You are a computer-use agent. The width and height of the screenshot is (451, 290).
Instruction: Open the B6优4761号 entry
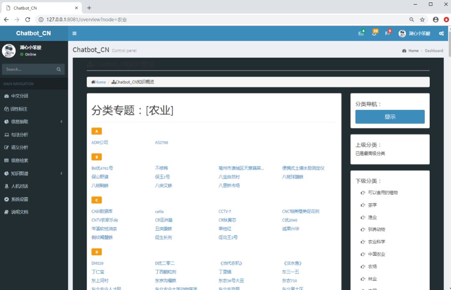tap(102, 168)
